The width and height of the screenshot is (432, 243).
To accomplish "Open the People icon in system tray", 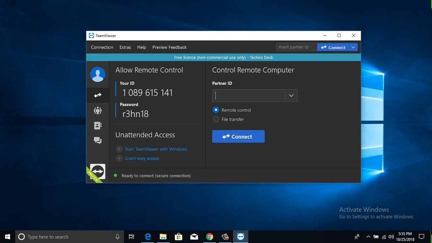I will pos(357,237).
